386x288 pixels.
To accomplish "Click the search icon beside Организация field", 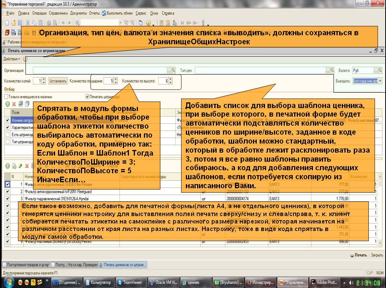I will [173, 70].
